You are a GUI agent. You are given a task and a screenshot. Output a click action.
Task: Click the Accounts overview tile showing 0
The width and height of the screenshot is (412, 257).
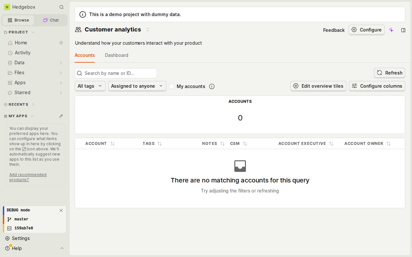[x=240, y=115]
